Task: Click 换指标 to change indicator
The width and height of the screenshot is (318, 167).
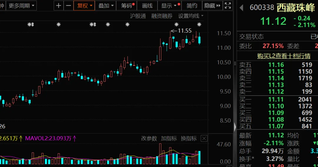Action: (x=189, y=139)
